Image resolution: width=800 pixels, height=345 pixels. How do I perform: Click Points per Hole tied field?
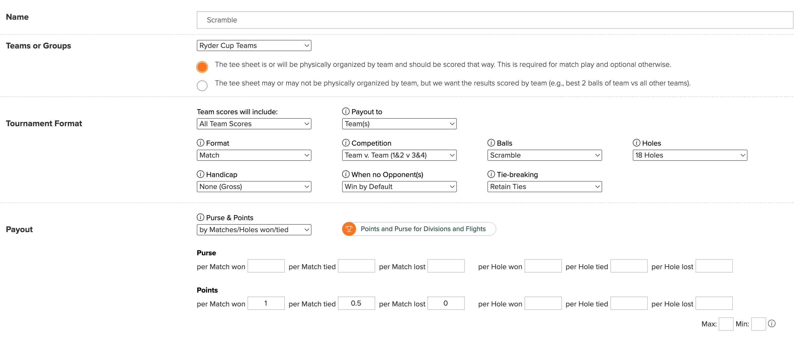coord(629,303)
